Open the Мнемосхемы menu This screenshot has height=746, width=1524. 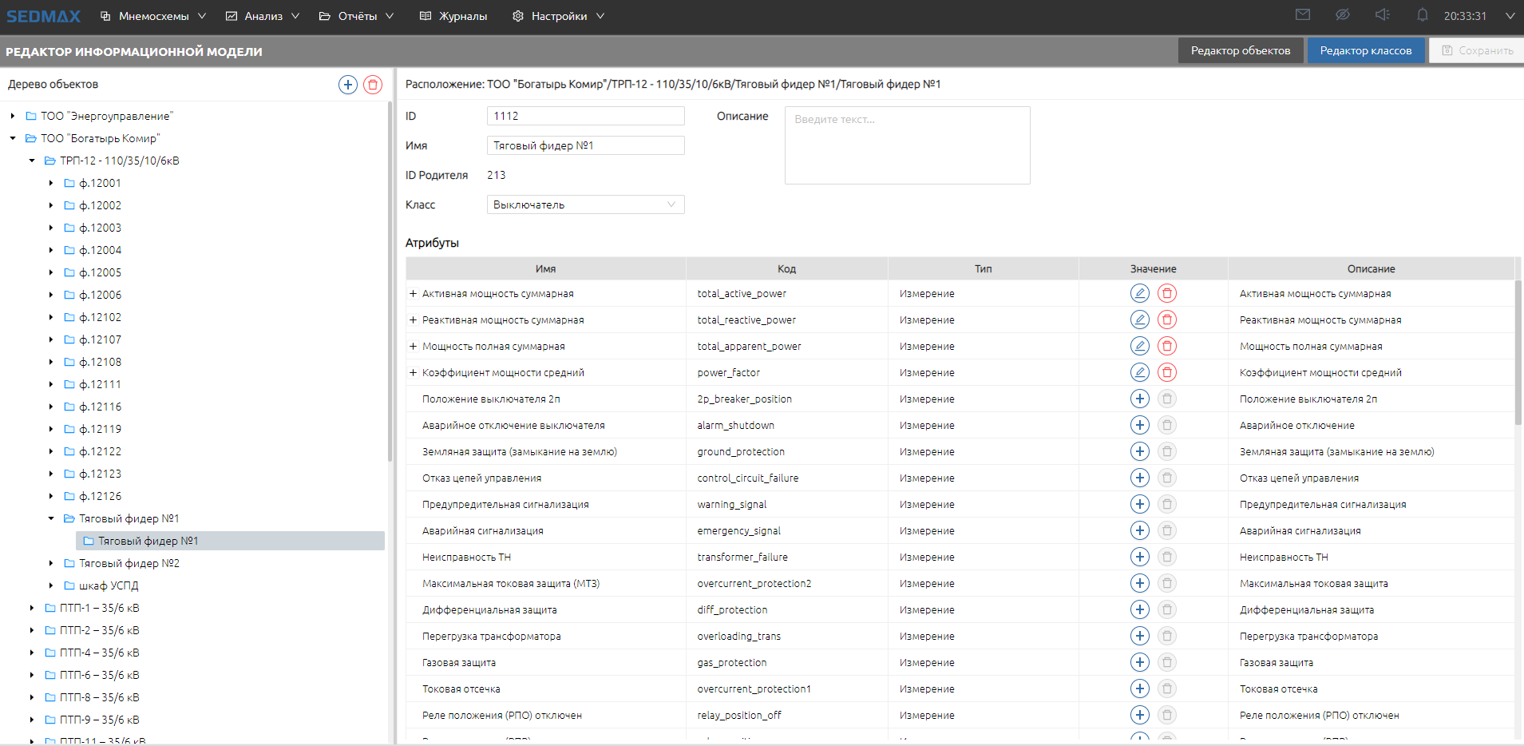[x=153, y=16]
